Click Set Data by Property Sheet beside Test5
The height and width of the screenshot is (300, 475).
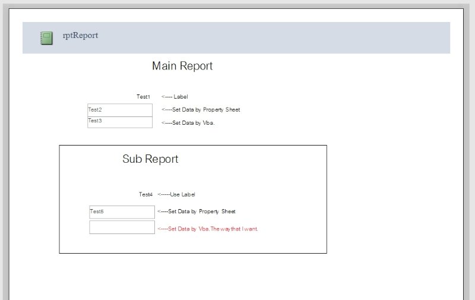pyautogui.click(x=197, y=211)
